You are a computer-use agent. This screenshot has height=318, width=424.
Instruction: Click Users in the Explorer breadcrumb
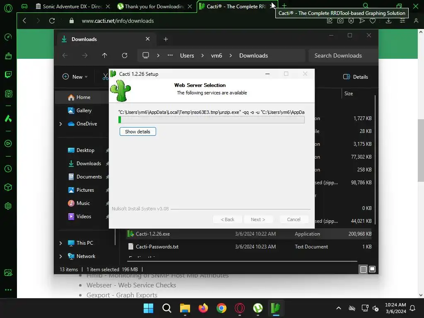pyautogui.click(x=187, y=55)
